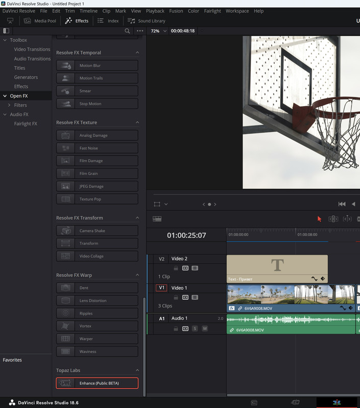
Task: Toggle auto track selector on Video 2
Action: (x=185, y=268)
